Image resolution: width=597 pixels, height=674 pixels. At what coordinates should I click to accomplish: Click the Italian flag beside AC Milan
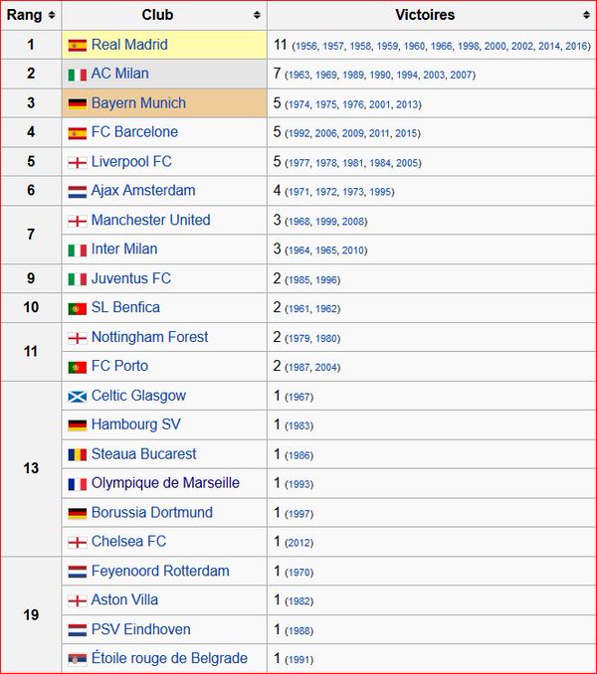78,75
